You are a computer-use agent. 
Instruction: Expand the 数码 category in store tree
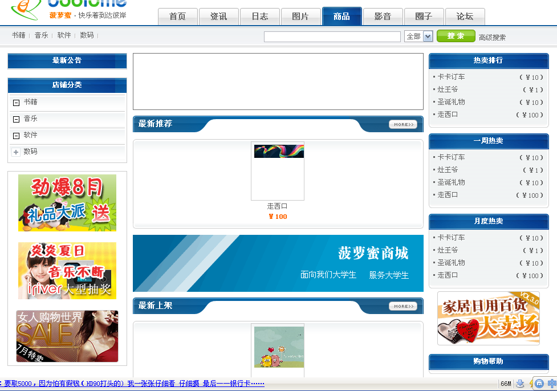pos(16,152)
